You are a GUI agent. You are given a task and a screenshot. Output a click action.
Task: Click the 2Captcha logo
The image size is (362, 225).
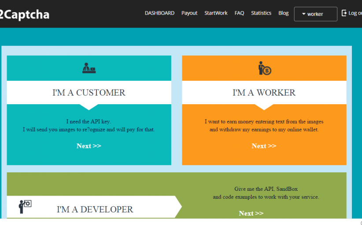click(25, 15)
